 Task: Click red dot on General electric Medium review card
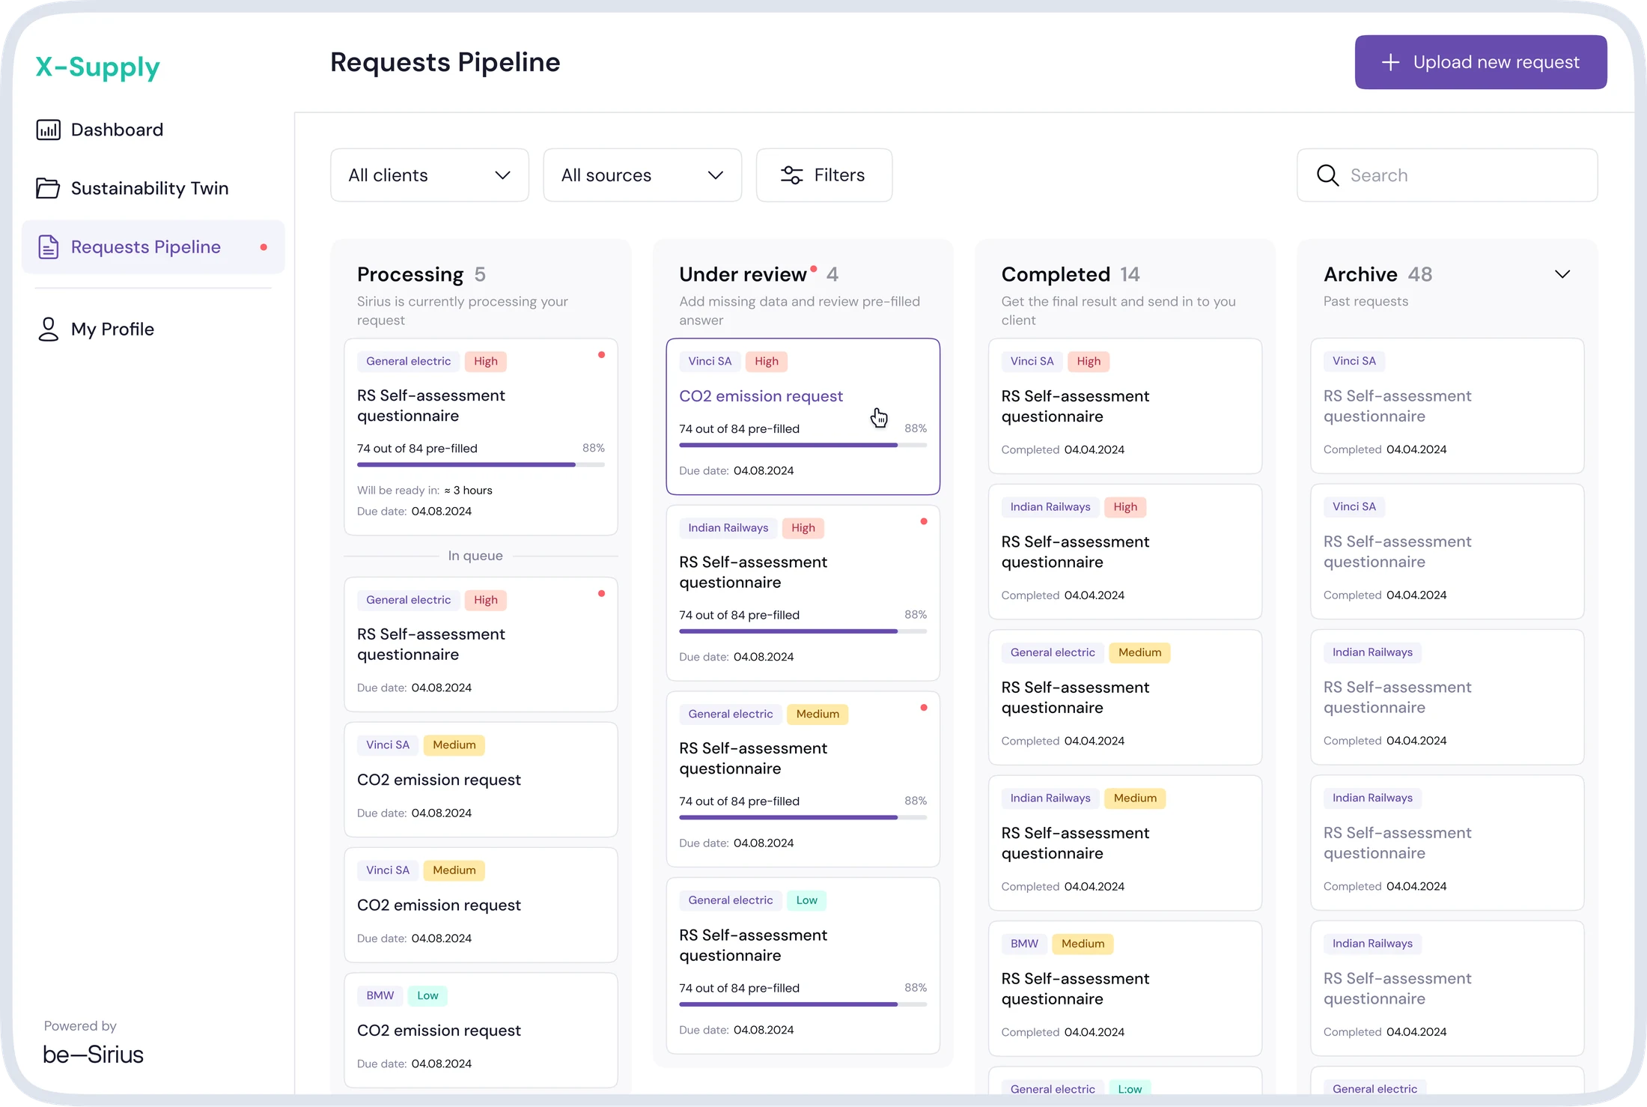(x=924, y=708)
